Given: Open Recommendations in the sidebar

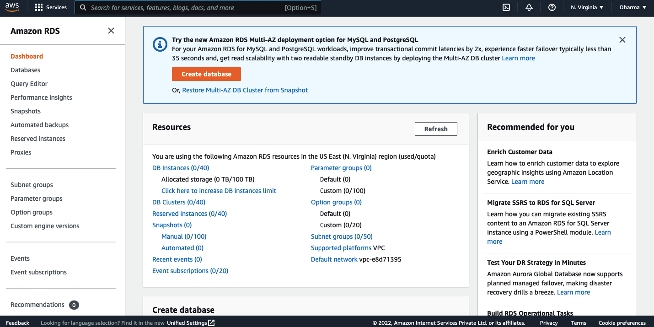Looking at the screenshot, I should tap(38, 305).
